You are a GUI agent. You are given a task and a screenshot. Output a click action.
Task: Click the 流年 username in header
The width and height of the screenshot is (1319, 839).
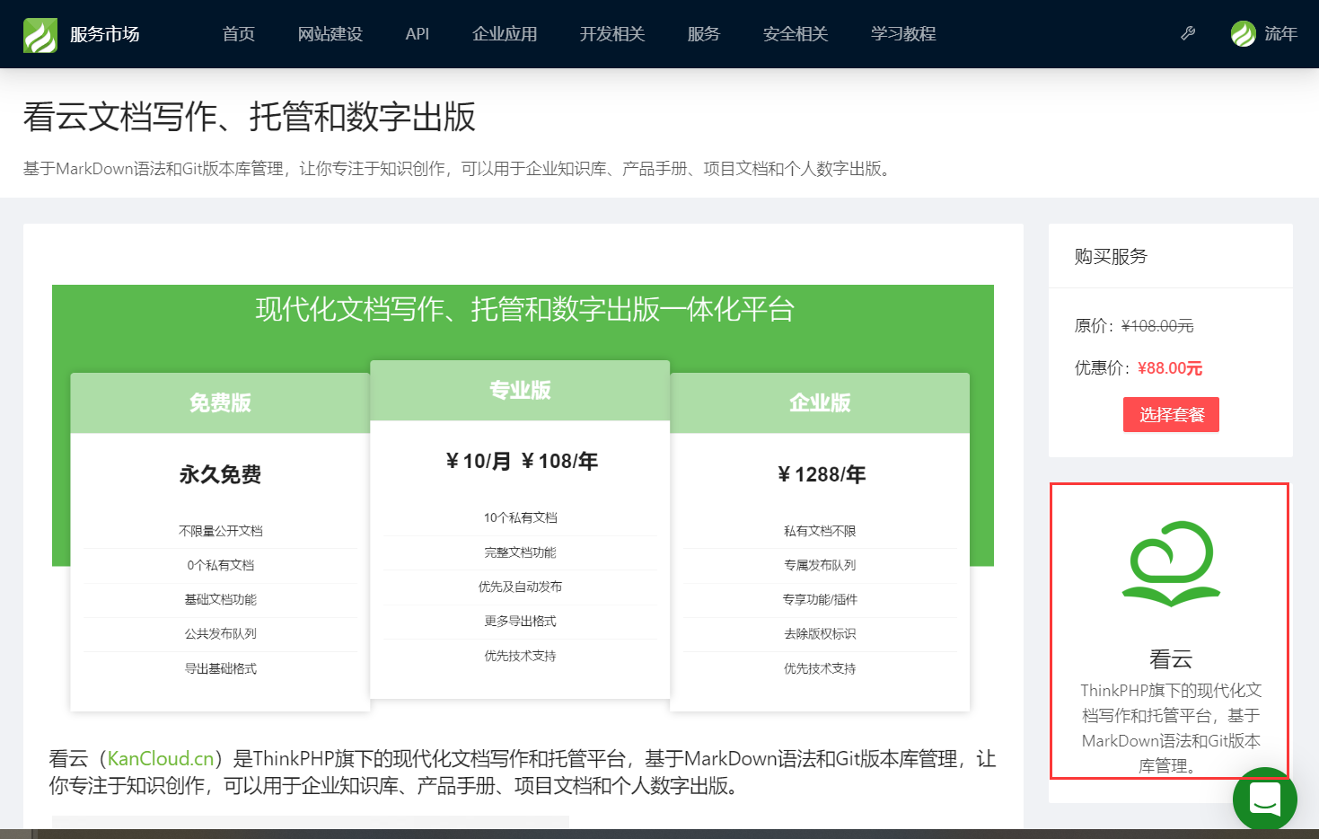[1281, 34]
